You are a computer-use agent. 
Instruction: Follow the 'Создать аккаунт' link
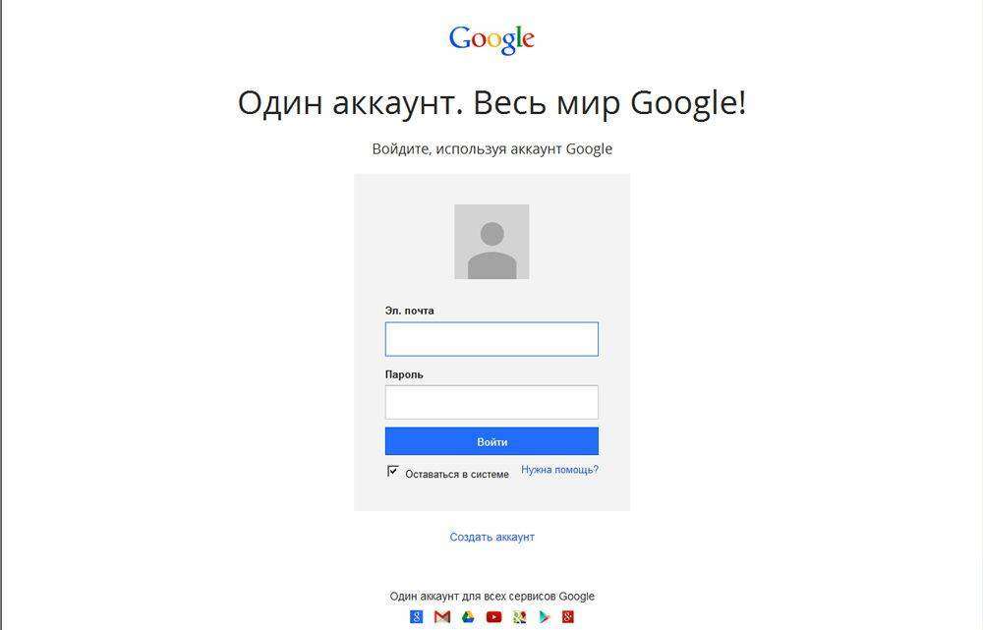492,538
